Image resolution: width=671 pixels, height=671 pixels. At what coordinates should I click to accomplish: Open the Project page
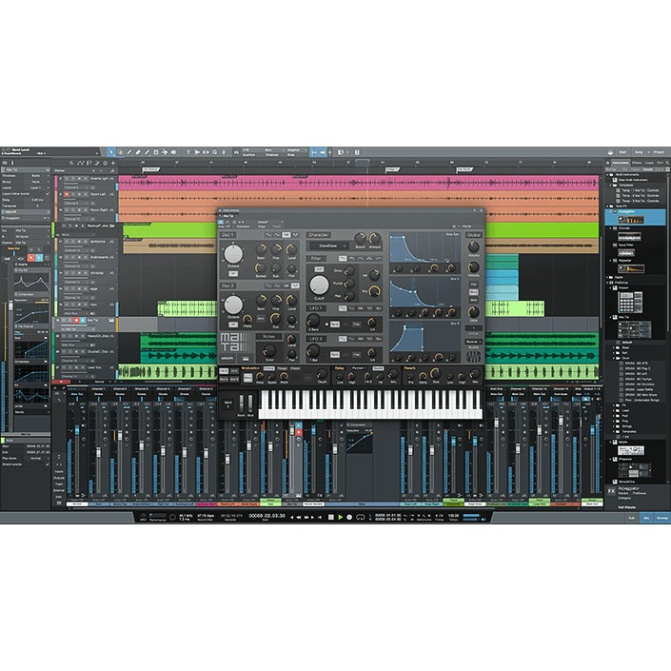[x=659, y=151]
